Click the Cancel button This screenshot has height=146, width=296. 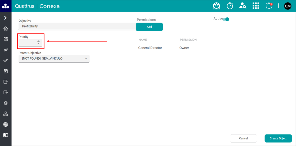tap(243, 138)
